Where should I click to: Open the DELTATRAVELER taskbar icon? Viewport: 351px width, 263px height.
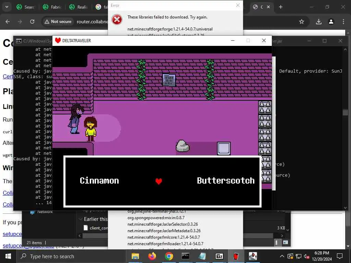[x=236, y=256]
